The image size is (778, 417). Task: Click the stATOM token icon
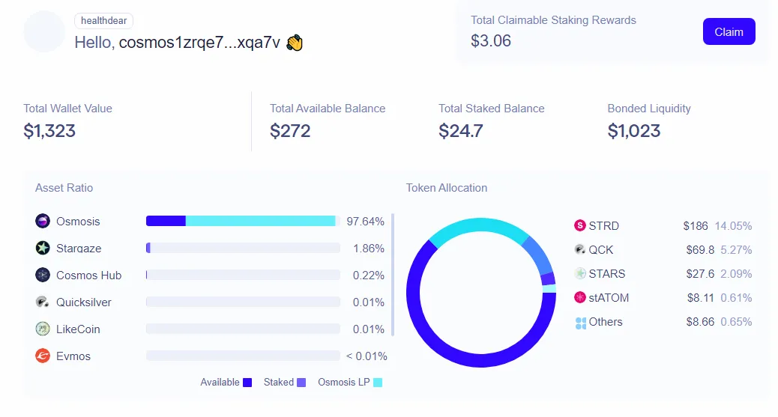pos(580,297)
